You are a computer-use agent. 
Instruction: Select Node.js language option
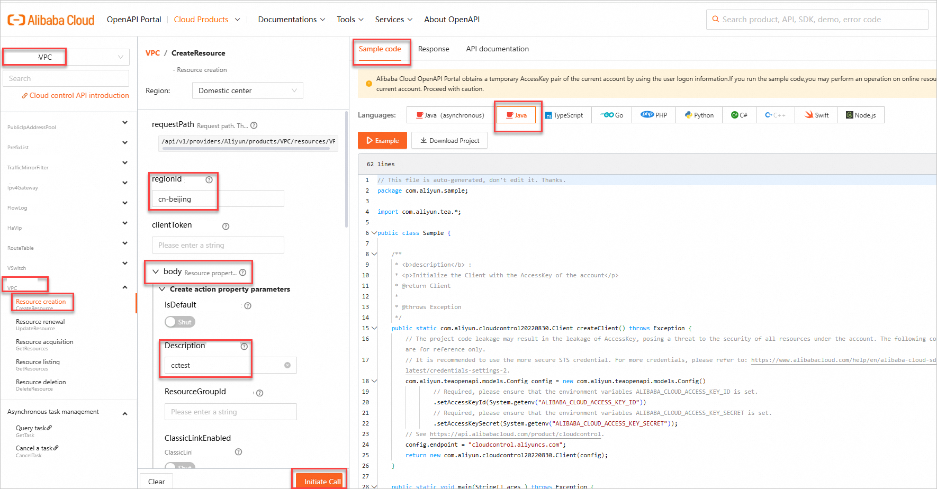click(861, 115)
